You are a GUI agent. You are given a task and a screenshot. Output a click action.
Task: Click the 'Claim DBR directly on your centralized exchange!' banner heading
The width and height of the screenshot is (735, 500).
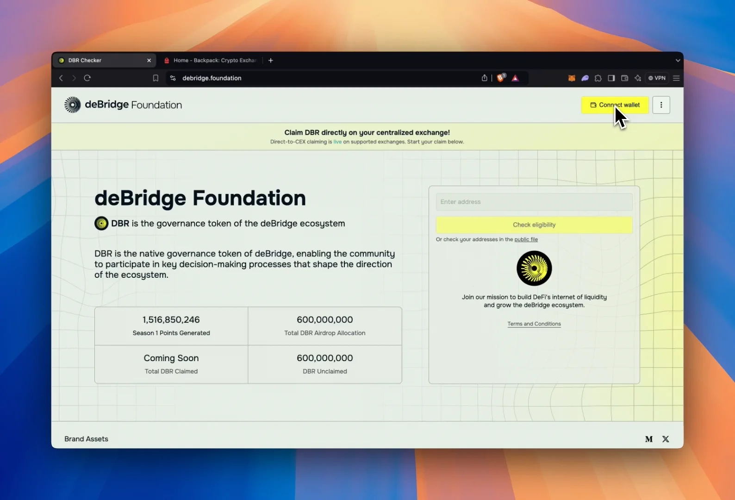point(367,132)
